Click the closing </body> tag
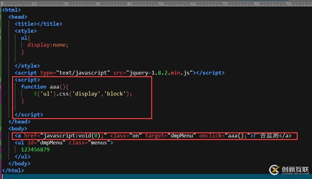Image resolution: width=312 pixels, height=179 pixels. click(19, 163)
